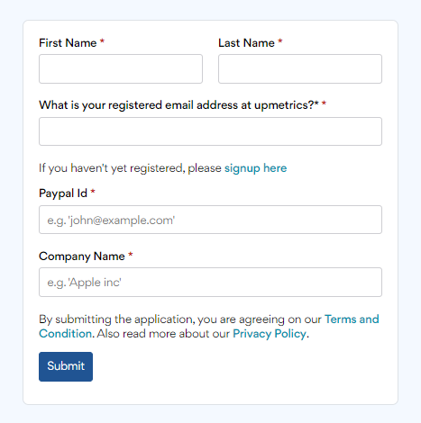This screenshot has height=423, width=421.
Task: Click the registered email address field
Action: point(210,131)
